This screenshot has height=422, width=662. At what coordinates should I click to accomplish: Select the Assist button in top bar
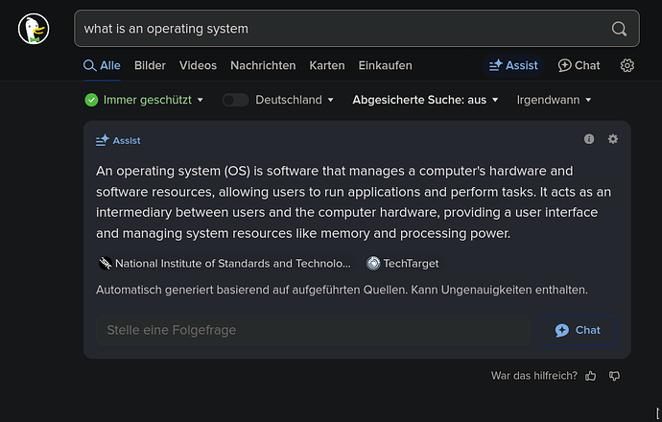coord(513,65)
